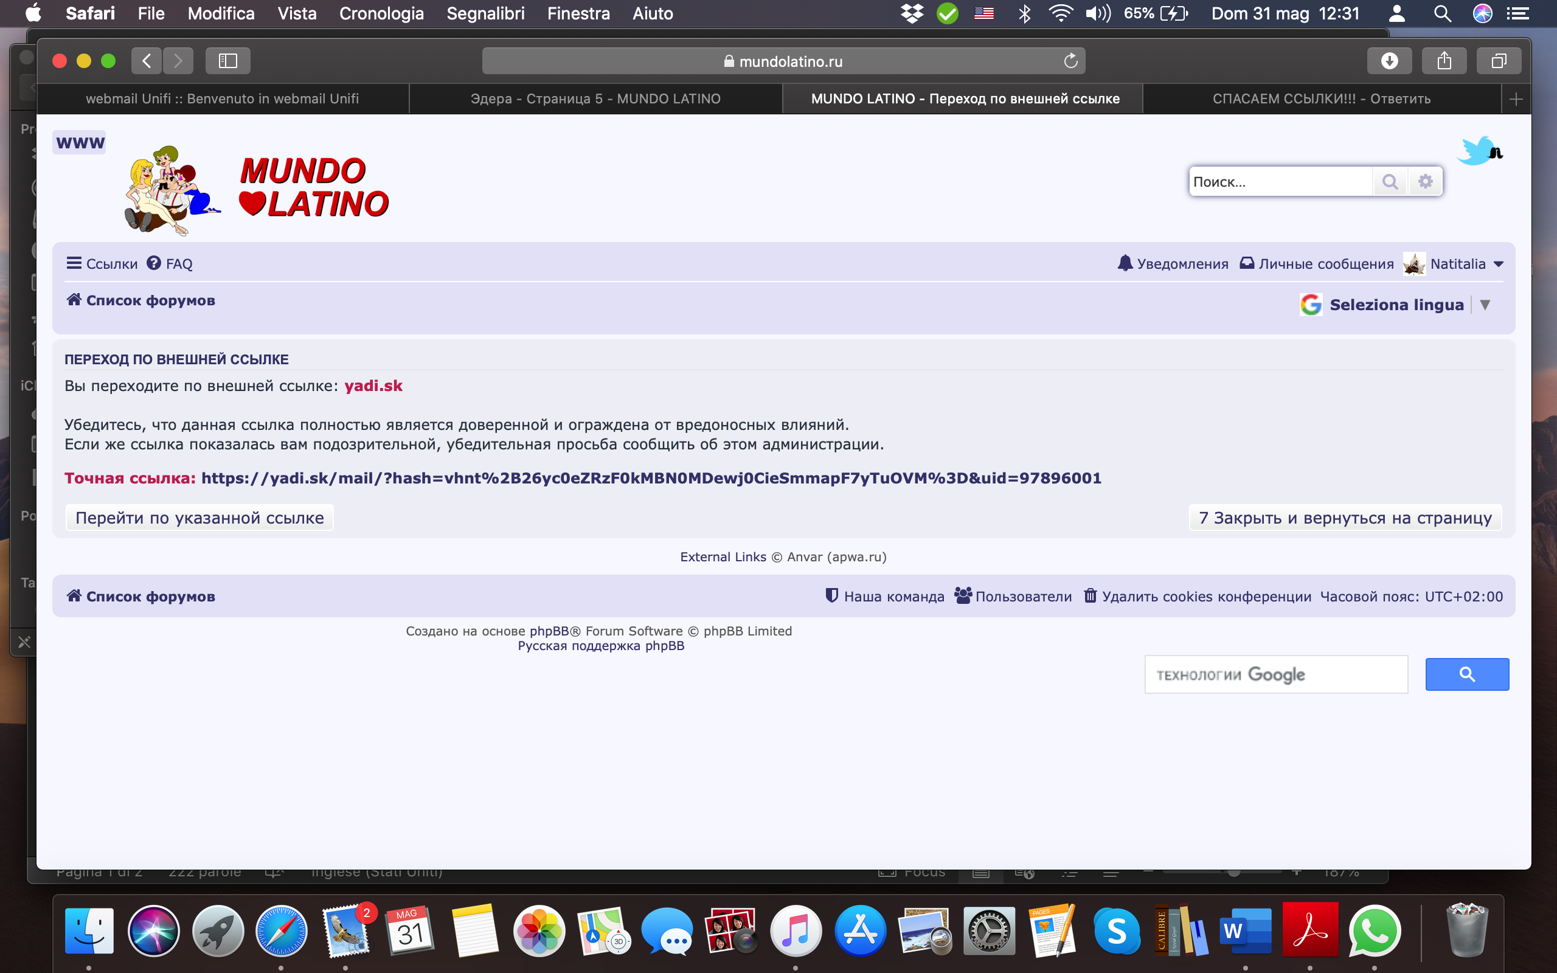Screen dimensions: 1557x973
Task: Open Cronologia menu in menu bar
Action: [381, 13]
